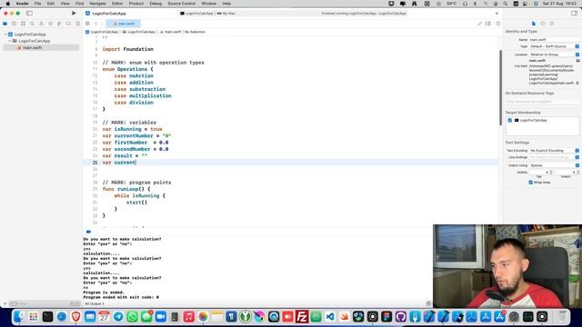Click the Name field main.swift in inspector
The height and width of the screenshot is (327, 582).
[x=554, y=40]
